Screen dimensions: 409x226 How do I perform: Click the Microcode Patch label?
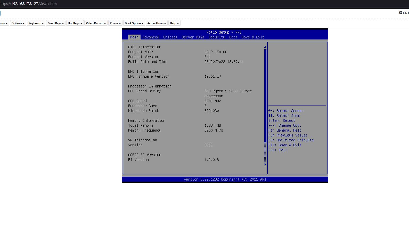144,111
